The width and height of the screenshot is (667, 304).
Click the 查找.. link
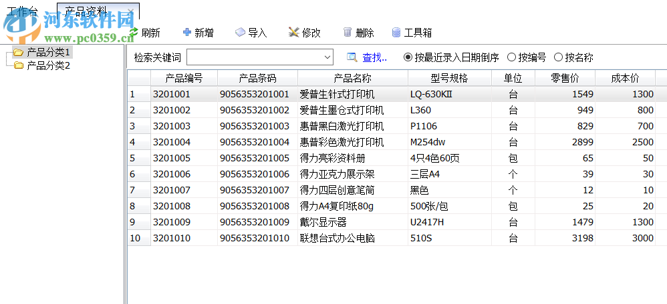[x=374, y=57]
